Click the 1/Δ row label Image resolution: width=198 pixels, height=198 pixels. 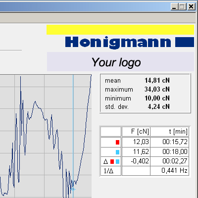(108, 171)
